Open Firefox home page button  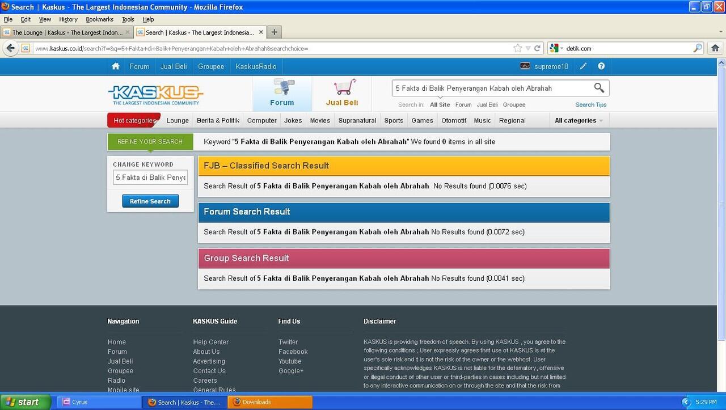pyautogui.click(x=715, y=48)
